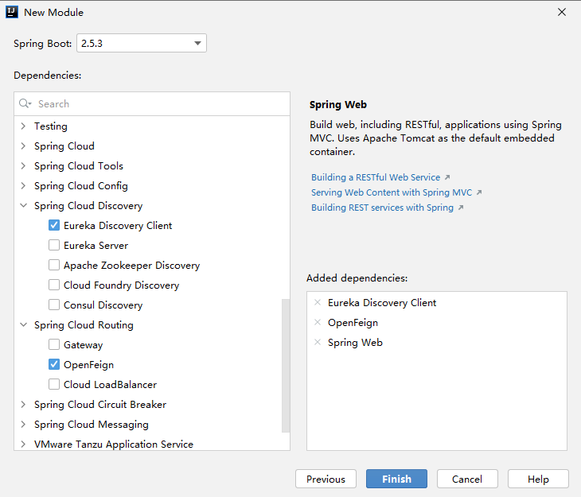This screenshot has width=581, height=497.
Task: Enable Apache Zookeeper Discovery
Action: point(54,265)
